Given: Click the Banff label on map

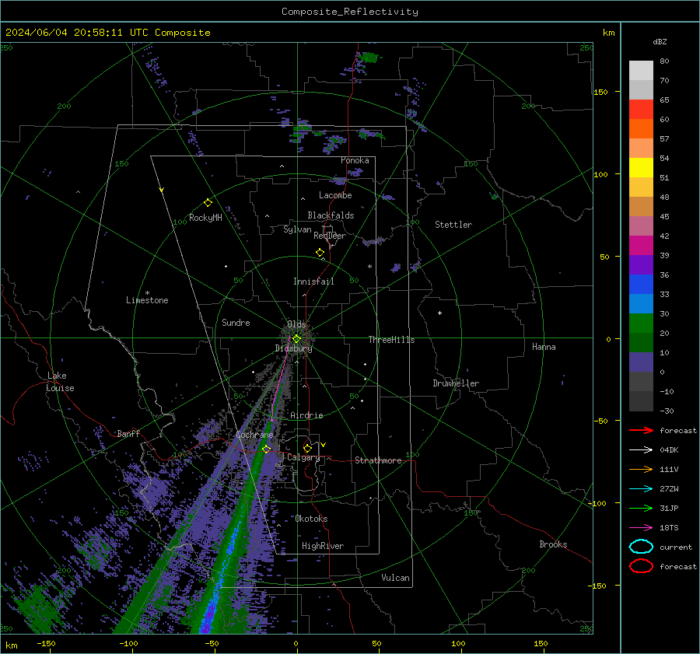Looking at the screenshot, I should point(128,433).
